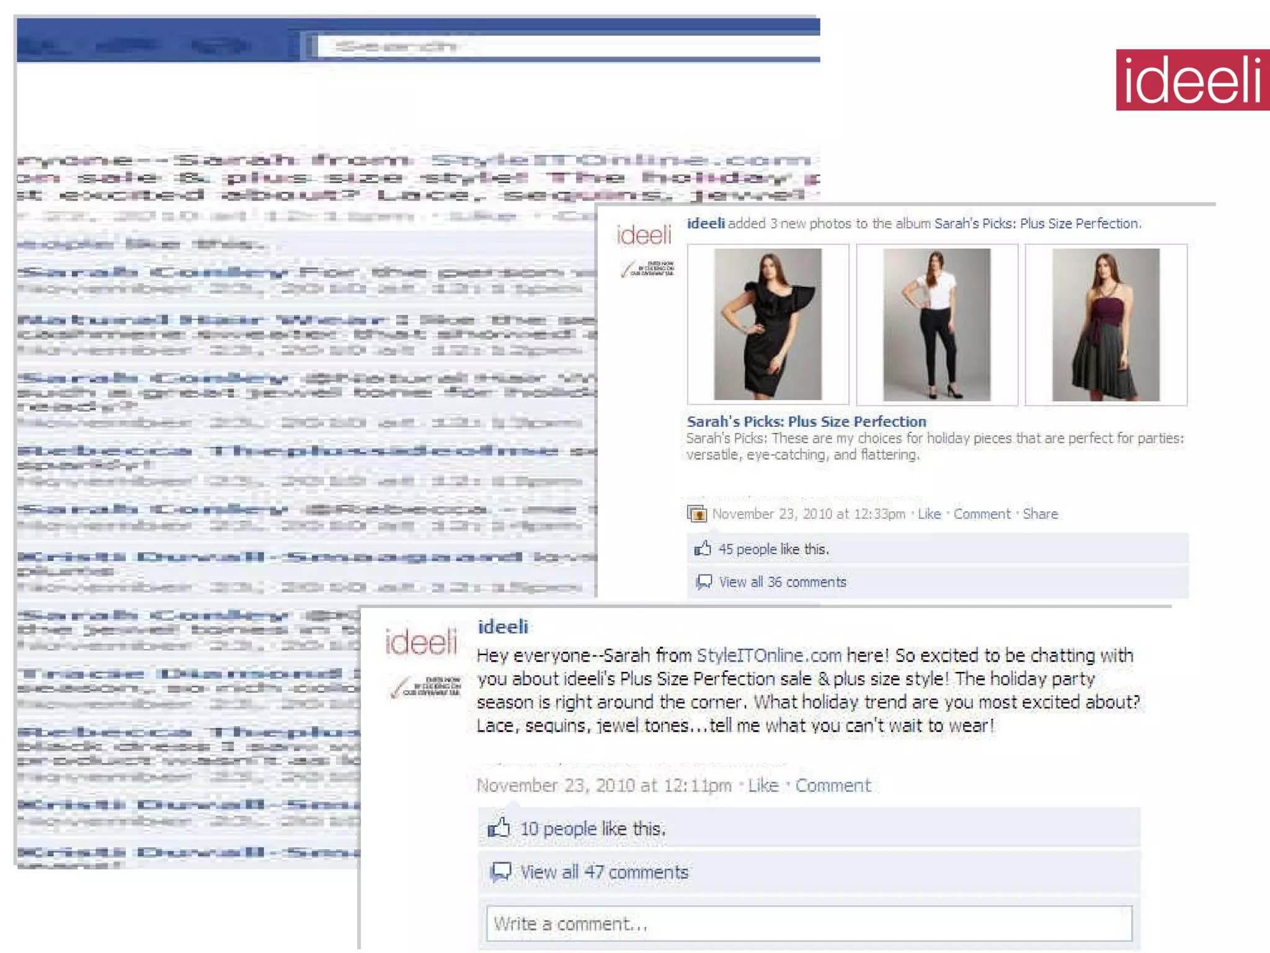
Task: Click the comment bubble icon beside 36 comments
Action: tap(703, 582)
